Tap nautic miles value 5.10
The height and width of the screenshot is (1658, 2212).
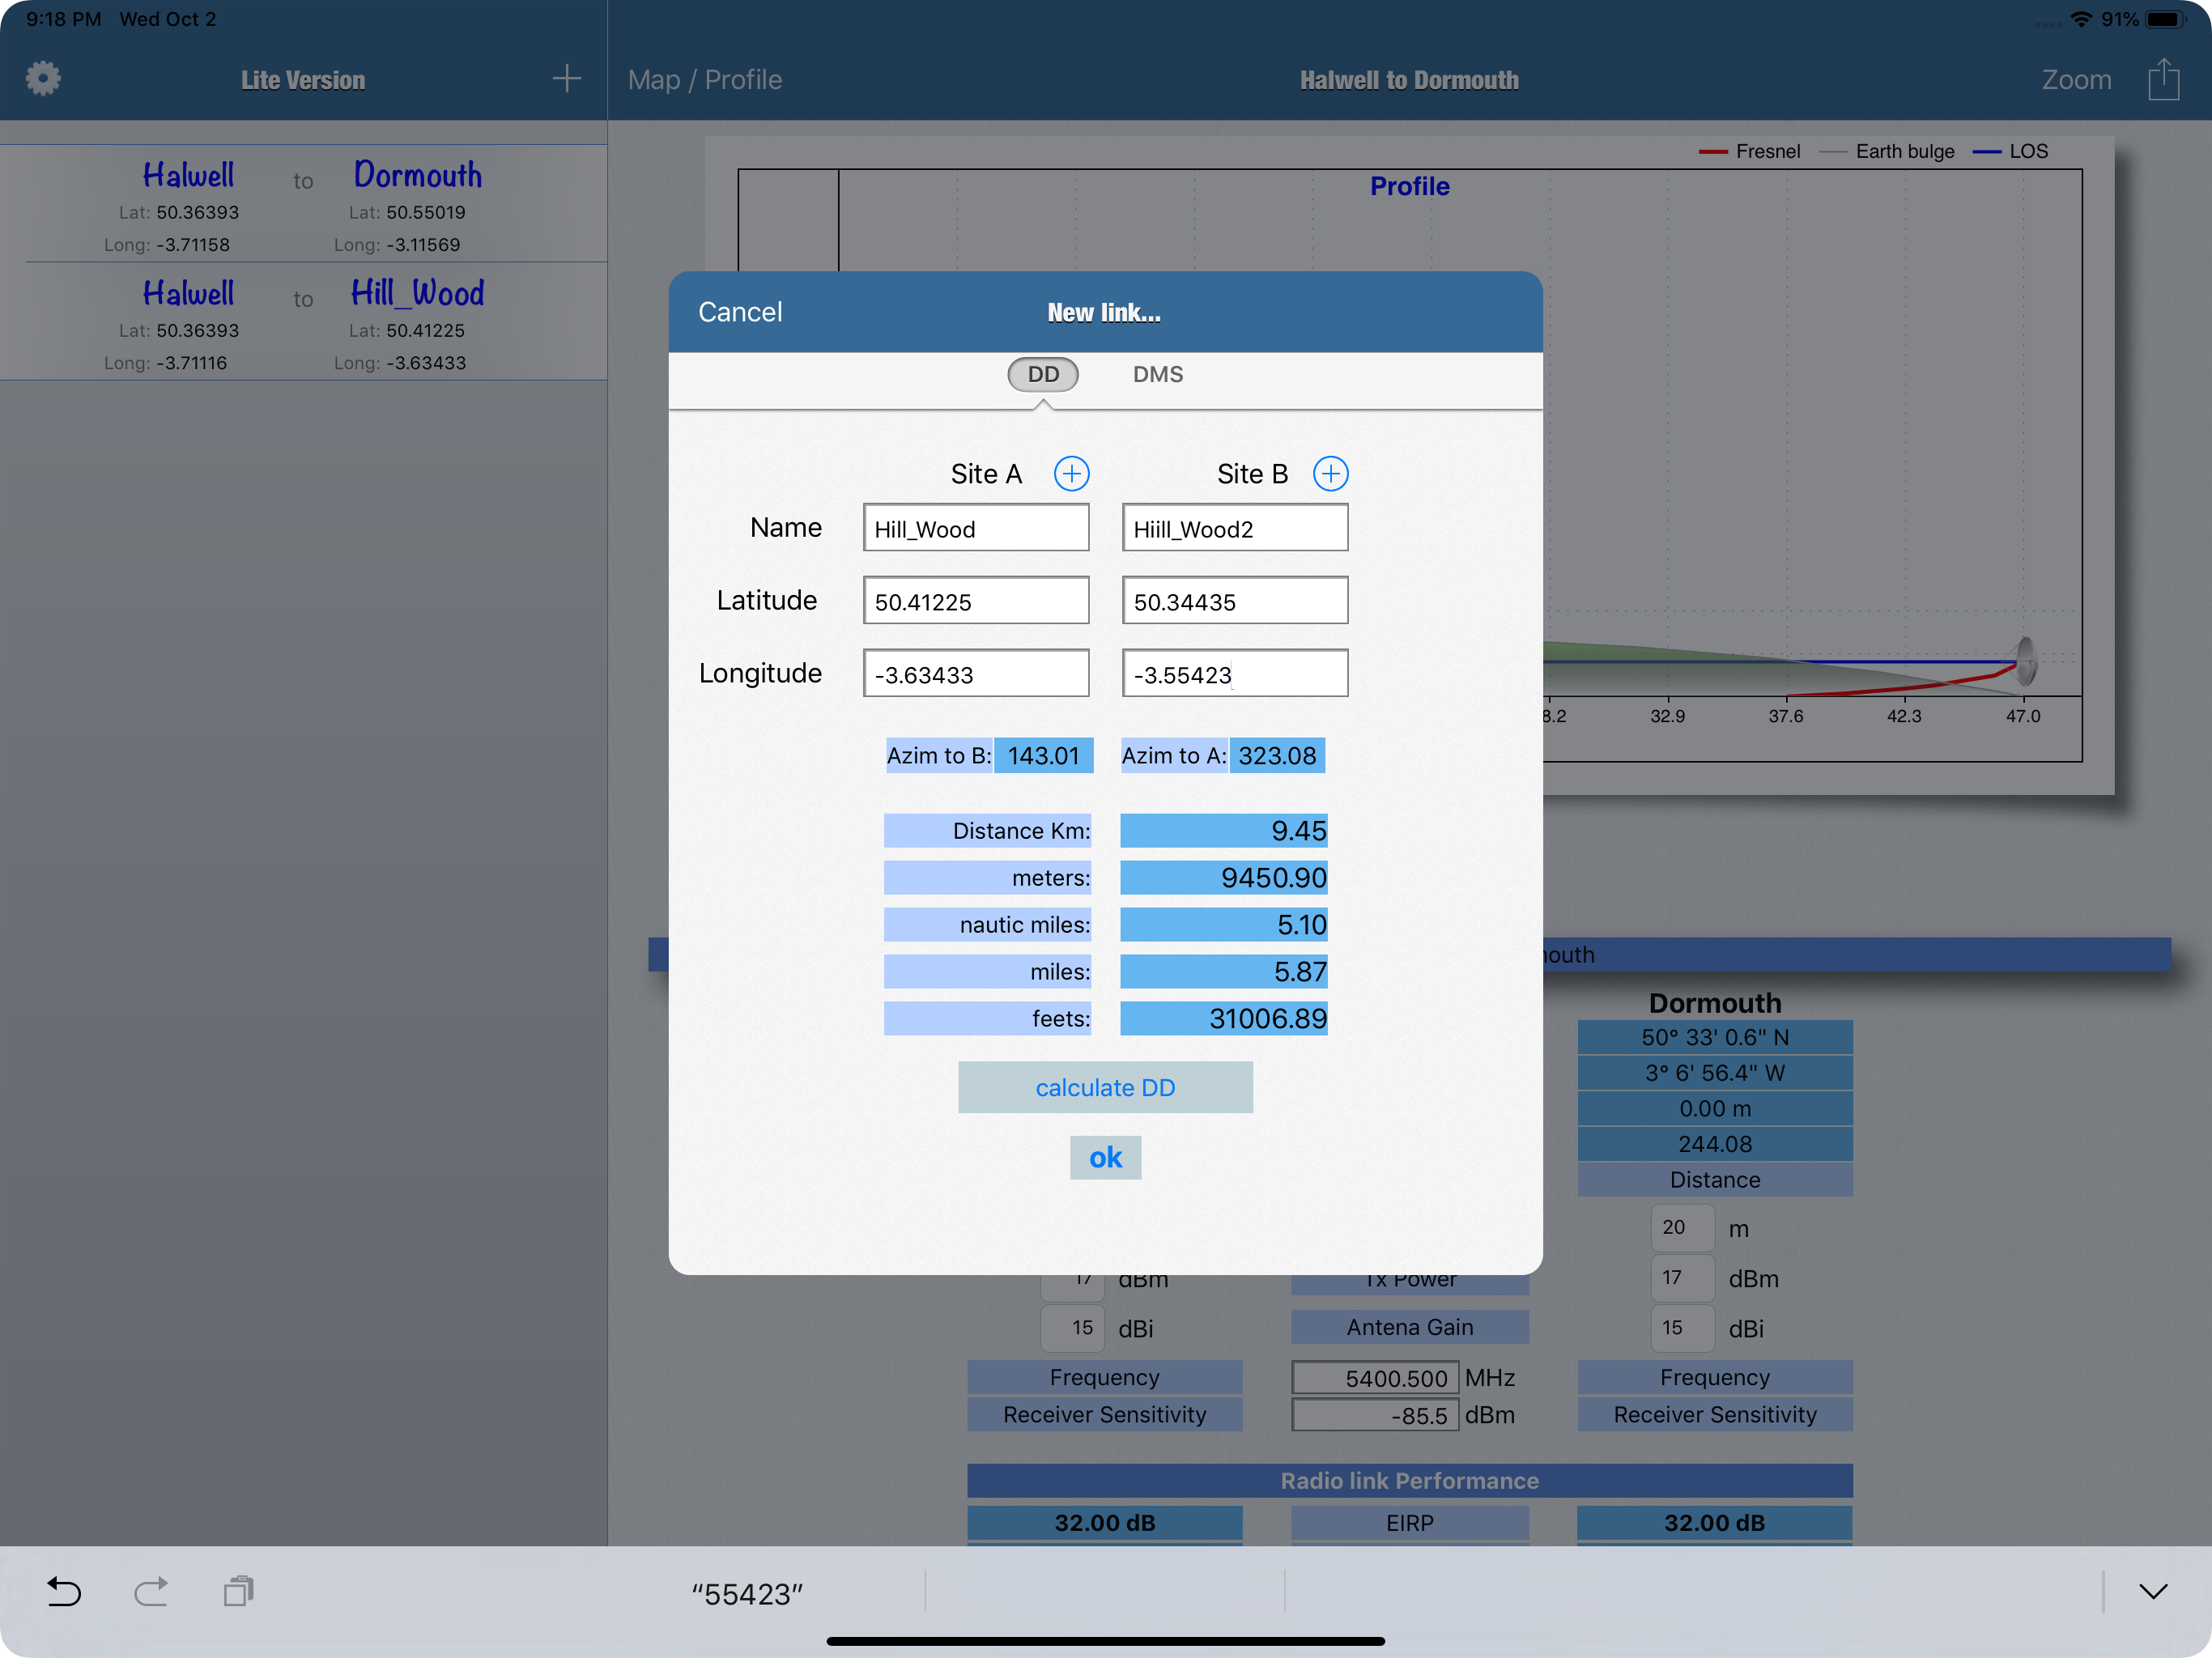(x=1224, y=924)
